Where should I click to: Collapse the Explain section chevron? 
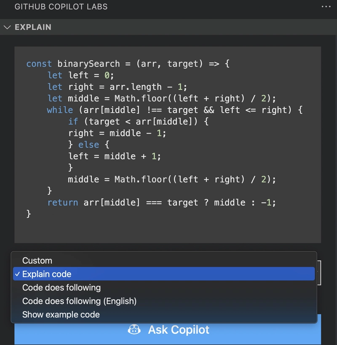tap(7, 27)
